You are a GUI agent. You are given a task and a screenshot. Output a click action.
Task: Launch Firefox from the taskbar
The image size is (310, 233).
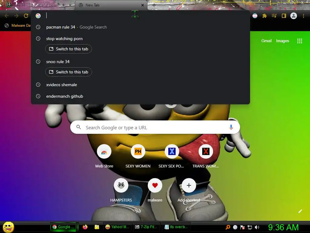point(85,227)
